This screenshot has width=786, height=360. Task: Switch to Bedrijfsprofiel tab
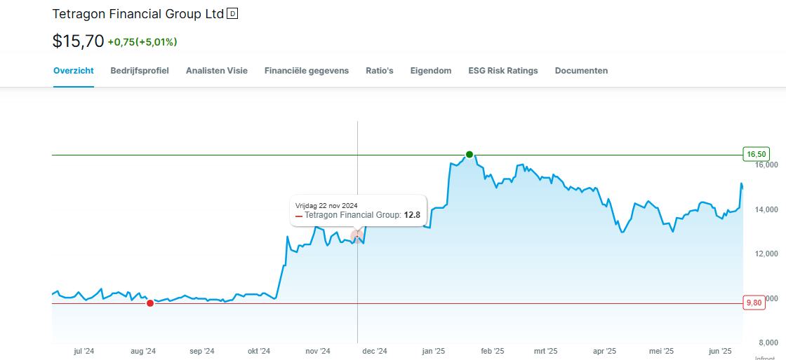click(x=140, y=71)
